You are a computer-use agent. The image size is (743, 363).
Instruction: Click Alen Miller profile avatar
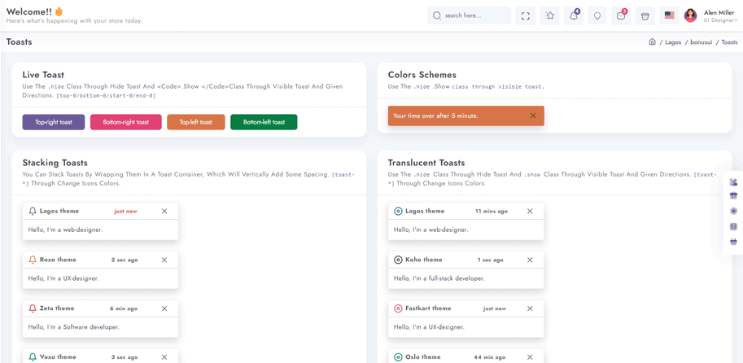[x=690, y=15]
